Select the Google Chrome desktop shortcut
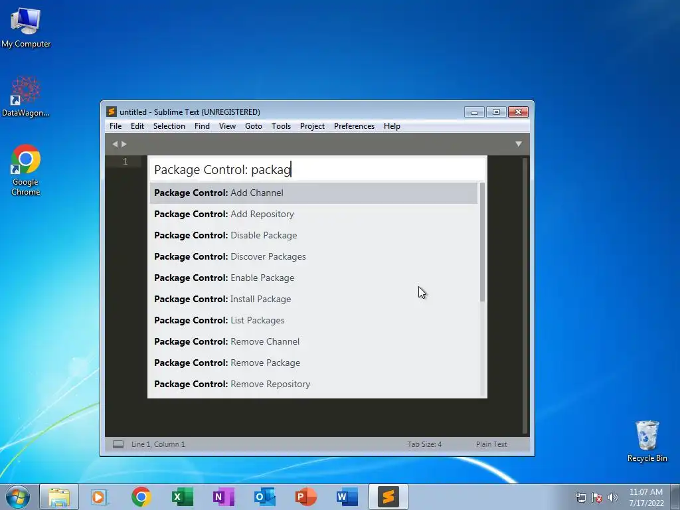The image size is (680, 510). coord(26,170)
